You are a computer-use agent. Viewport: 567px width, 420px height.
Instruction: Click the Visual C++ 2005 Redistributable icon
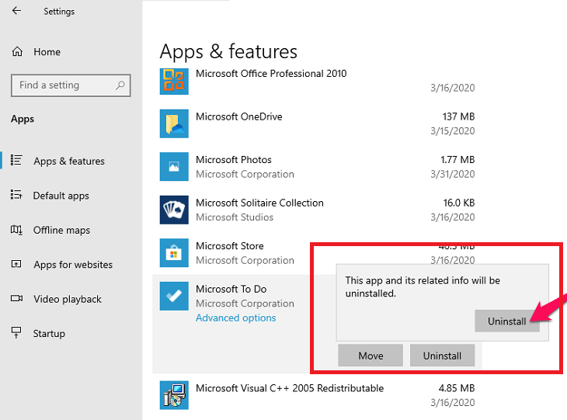[x=174, y=395]
